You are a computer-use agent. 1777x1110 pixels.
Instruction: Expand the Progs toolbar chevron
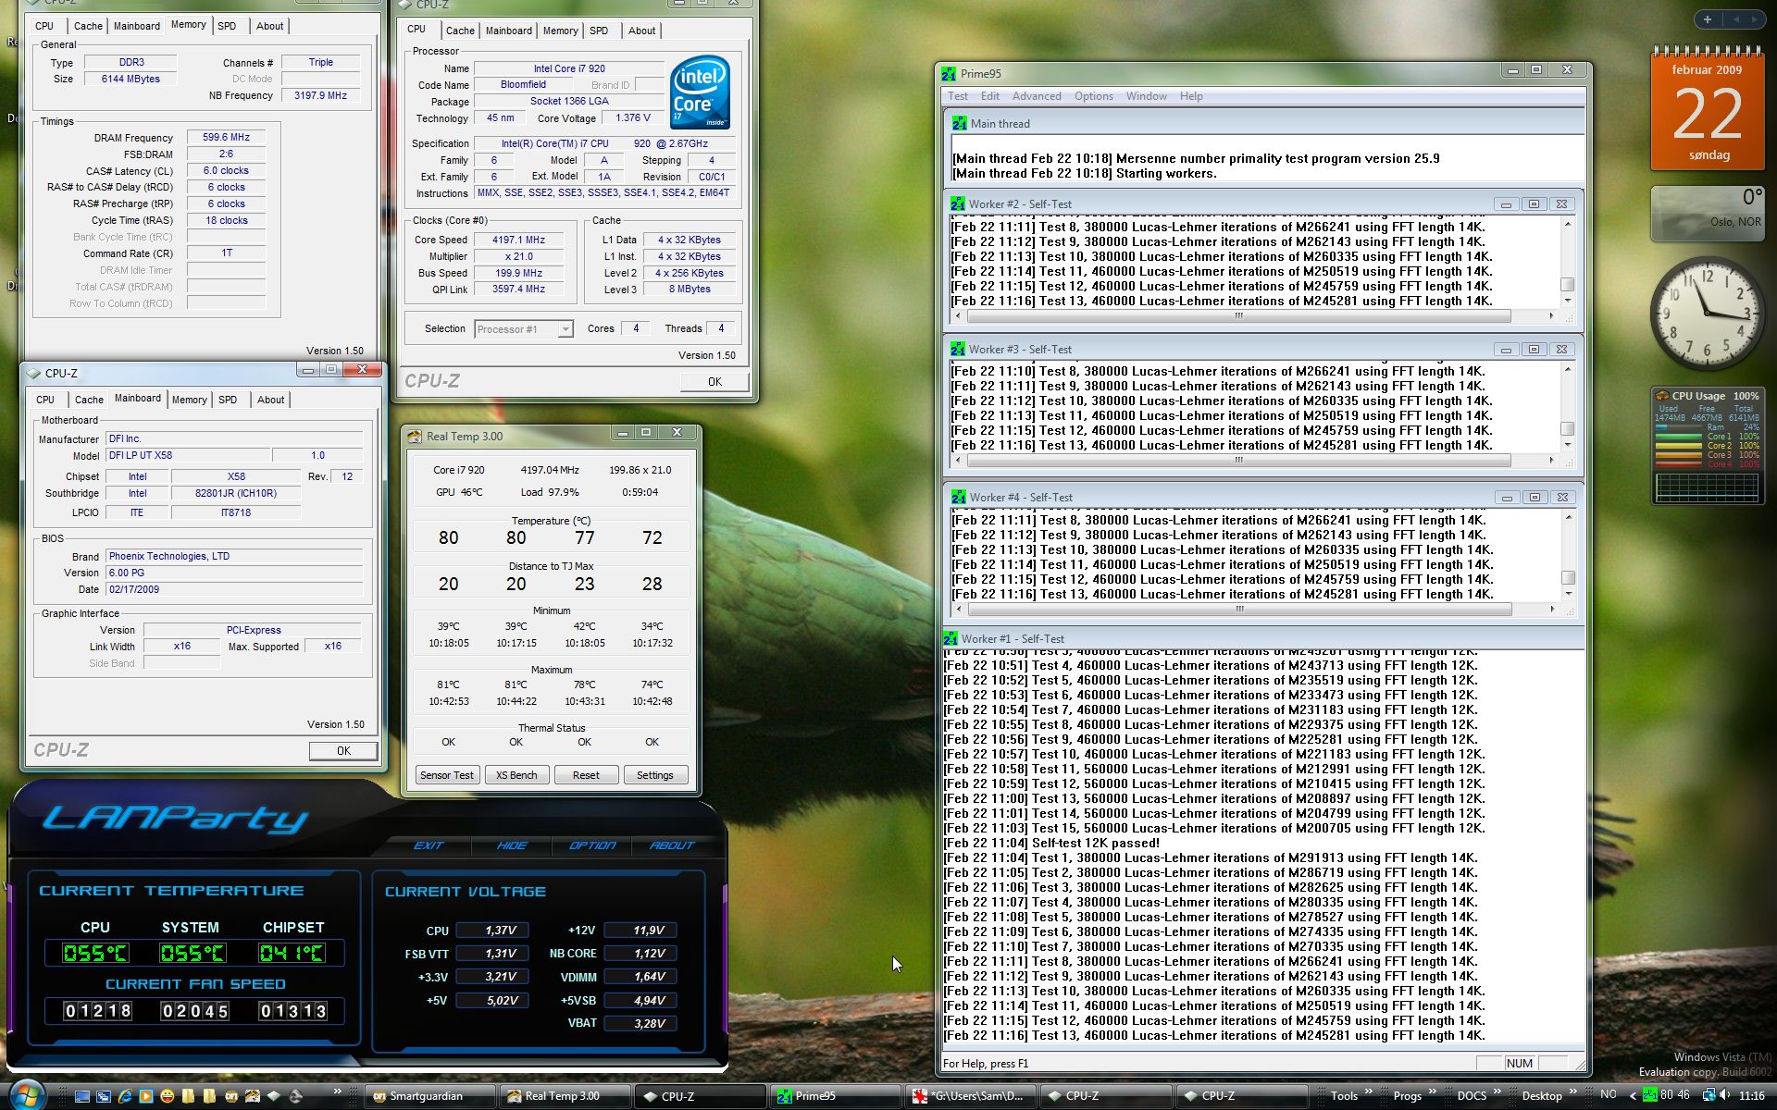click(1433, 1091)
